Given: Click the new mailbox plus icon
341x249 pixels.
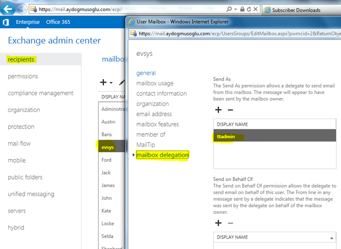Looking at the screenshot, I should 103,82.
